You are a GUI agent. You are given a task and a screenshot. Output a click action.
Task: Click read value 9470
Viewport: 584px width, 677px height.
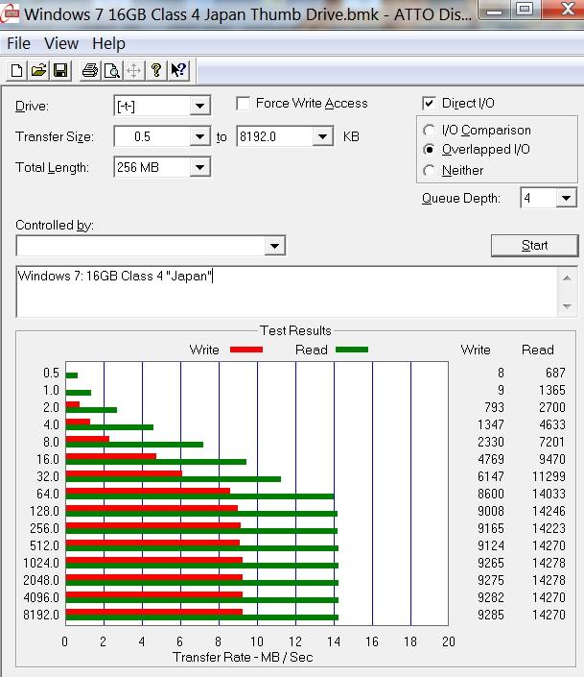coord(552,459)
